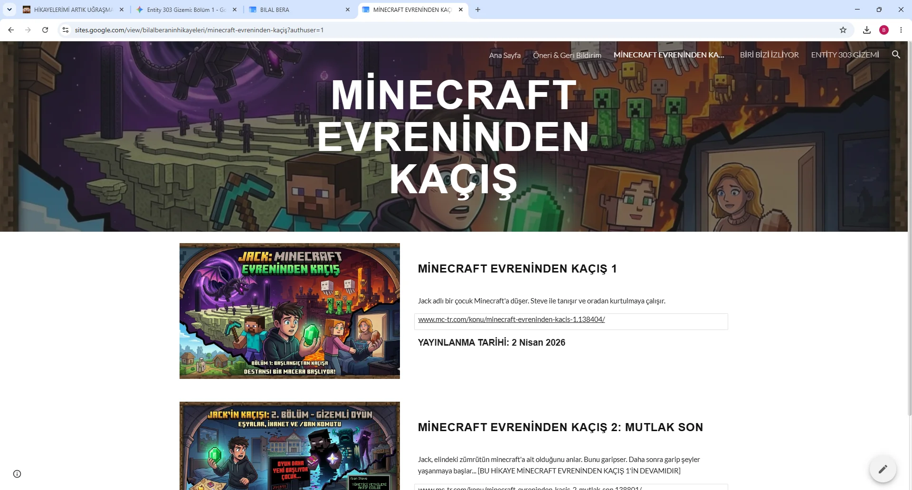Click the large MİNECRAFT EVRENİNDEN KAÇIŞ banner title
The height and width of the screenshot is (490, 912).
(x=454, y=137)
